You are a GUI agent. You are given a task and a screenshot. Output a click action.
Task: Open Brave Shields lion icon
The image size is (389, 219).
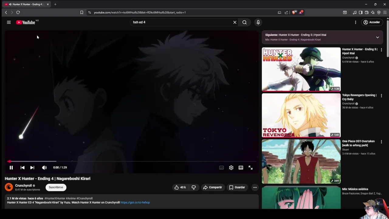point(294,12)
